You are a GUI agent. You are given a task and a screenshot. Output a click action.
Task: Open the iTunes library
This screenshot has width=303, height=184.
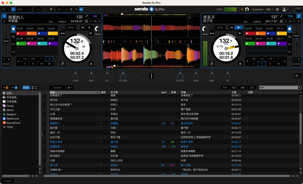pyautogui.click(x=9, y=106)
